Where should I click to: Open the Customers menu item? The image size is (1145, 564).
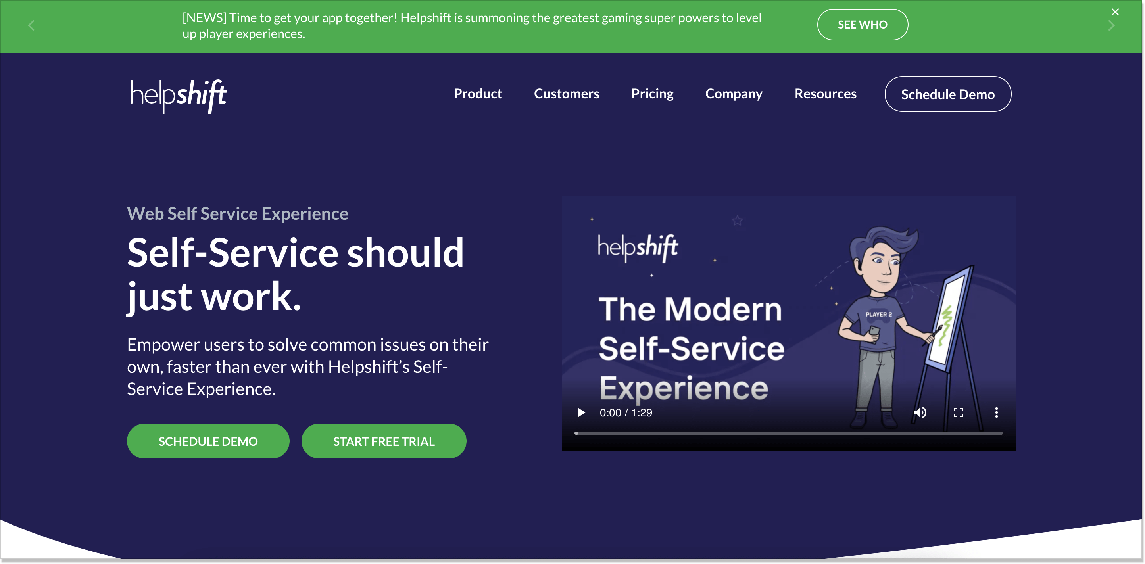tap(567, 93)
